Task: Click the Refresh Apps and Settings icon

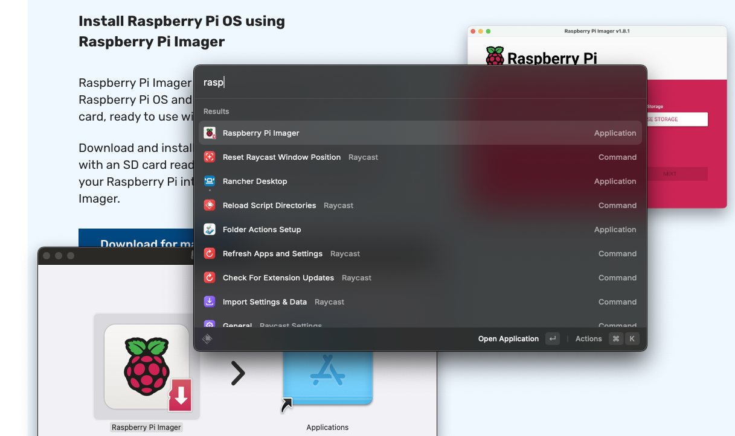Action: [x=210, y=254]
